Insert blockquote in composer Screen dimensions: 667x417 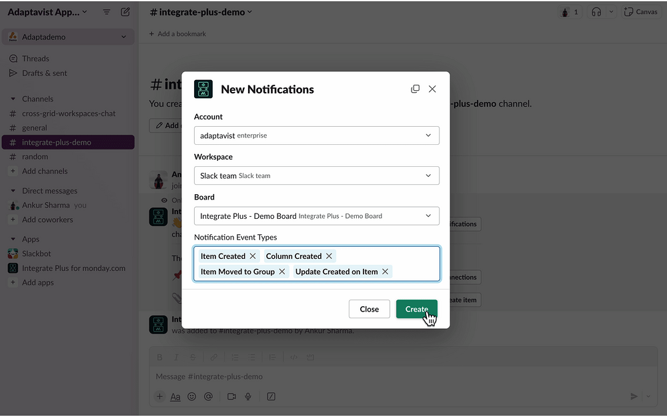(272, 358)
